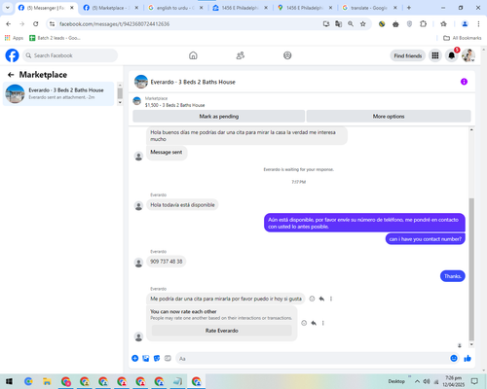The image size is (487, 389).
Task: Bookmark this page with the star icon
Action: 363,23
